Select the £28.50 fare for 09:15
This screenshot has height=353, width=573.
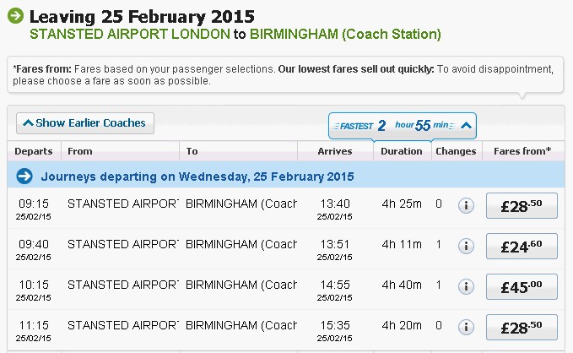(522, 207)
